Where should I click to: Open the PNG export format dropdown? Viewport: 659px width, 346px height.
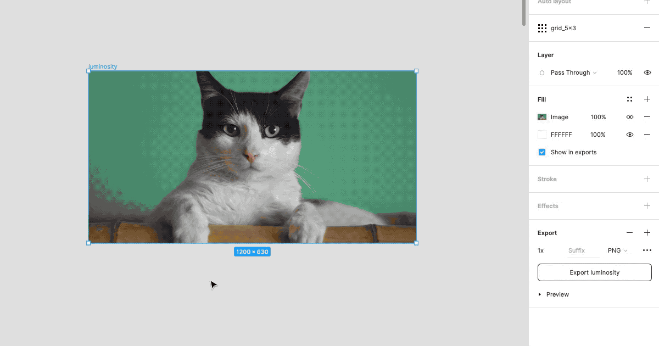pos(617,250)
